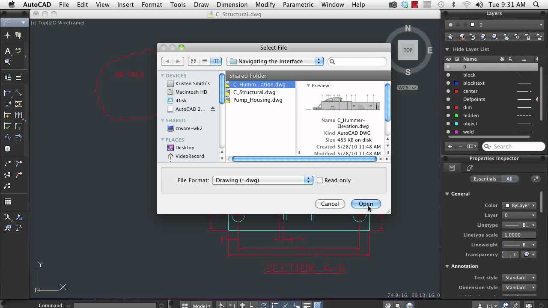The height and width of the screenshot is (308, 548).
Task: Collapse the Annotation properties section
Action: click(x=447, y=266)
